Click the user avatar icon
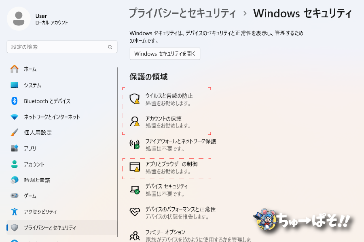 [19, 19]
